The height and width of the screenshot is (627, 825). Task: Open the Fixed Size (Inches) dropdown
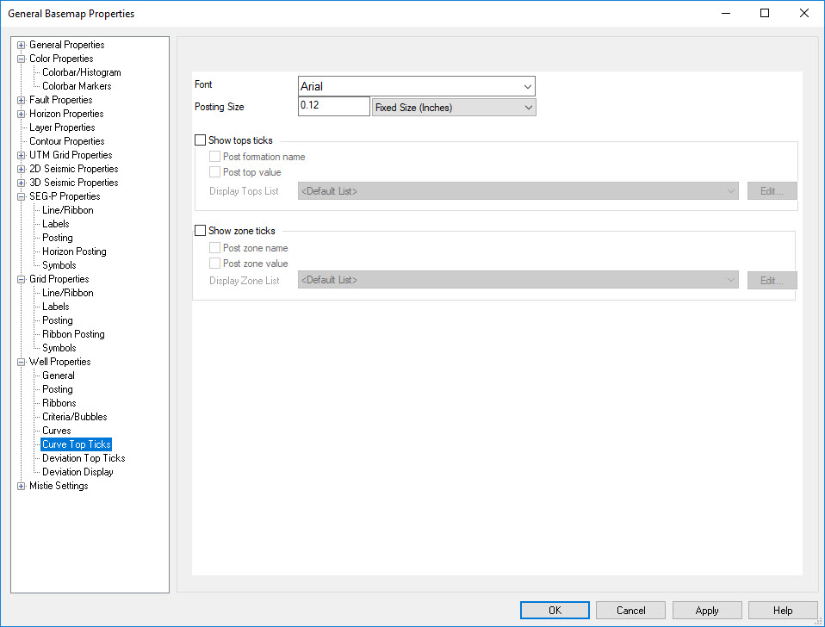[x=453, y=108]
